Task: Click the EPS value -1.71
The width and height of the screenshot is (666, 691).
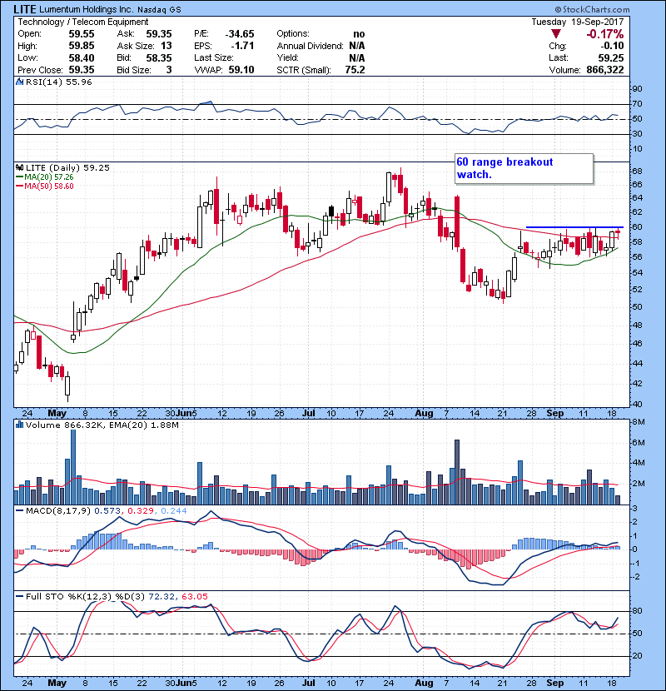Action: coord(243,46)
